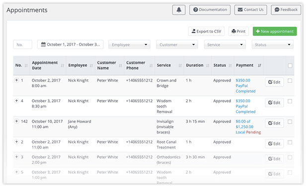The image size is (306, 187).
Task: Edit the Orthodontics (braces) appointment
Action: 274,159
